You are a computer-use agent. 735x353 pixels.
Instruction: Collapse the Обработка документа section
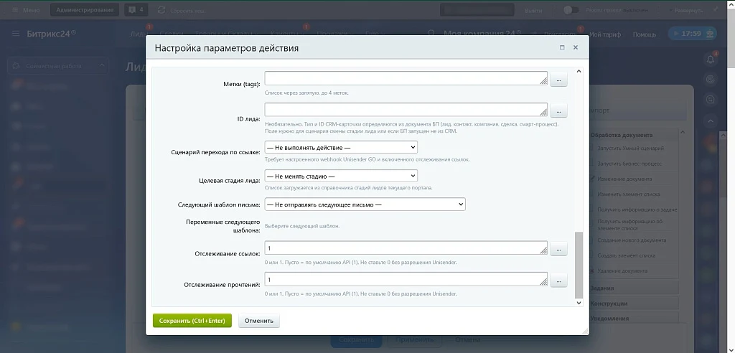[633, 135]
